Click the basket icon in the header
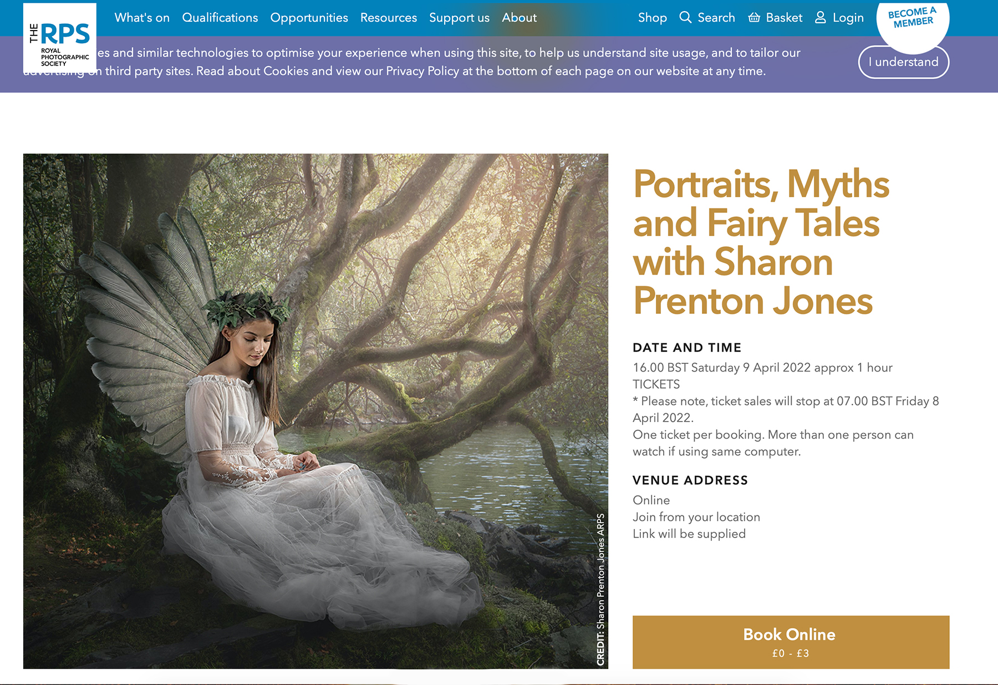Image resolution: width=998 pixels, height=685 pixels. tap(754, 17)
